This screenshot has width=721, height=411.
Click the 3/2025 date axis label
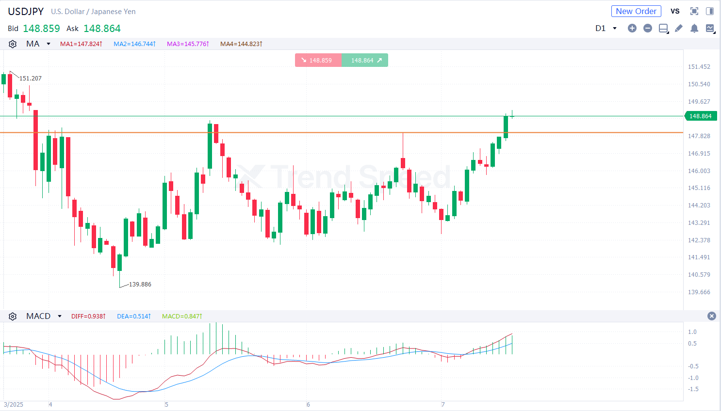tap(14, 404)
